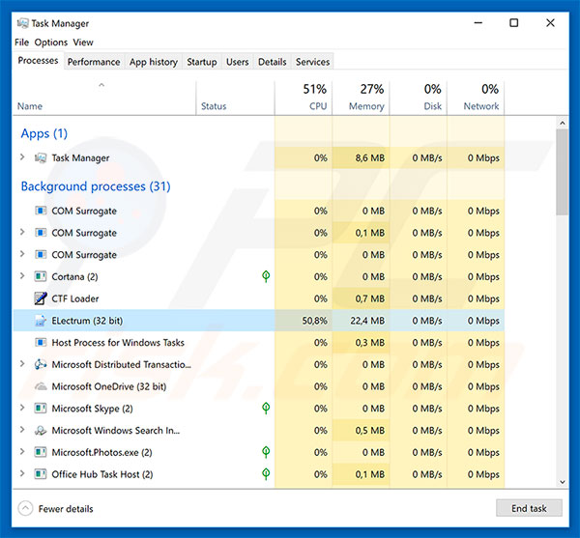Image resolution: width=580 pixels, height=538 pixels.
Task: Click the scrollbar down arrow
Action: pyautogui.click(x=563, y=482)
